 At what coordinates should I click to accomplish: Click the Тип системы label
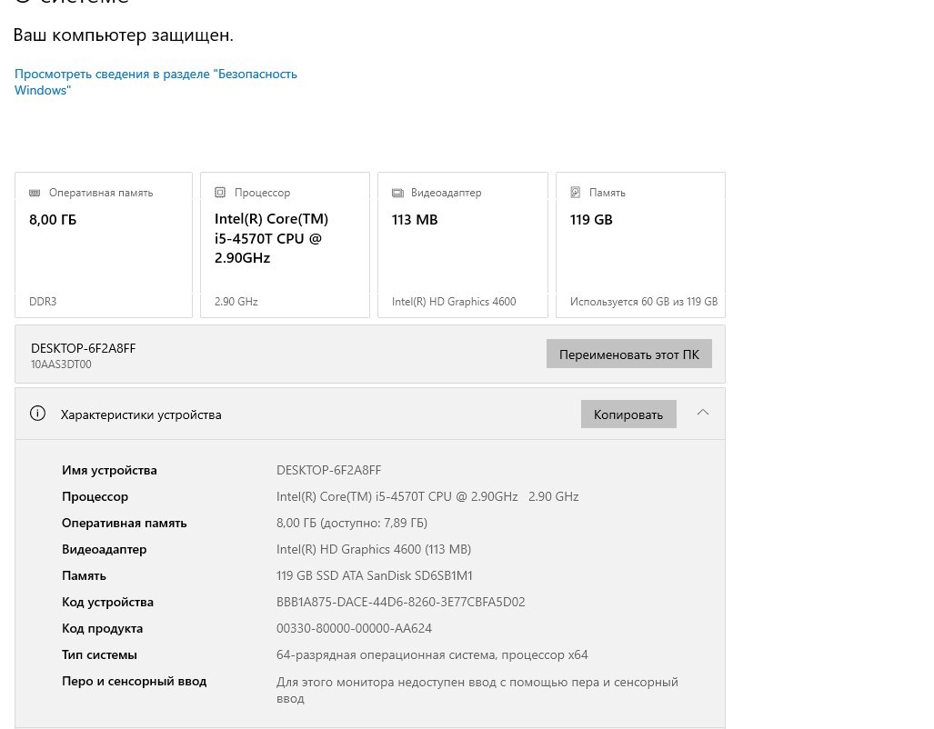coord(99,655)
